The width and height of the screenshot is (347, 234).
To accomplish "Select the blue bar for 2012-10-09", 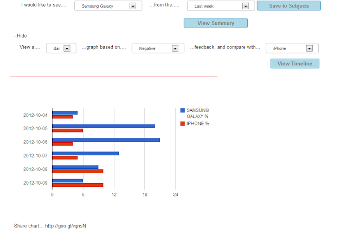I will (67, 181).
